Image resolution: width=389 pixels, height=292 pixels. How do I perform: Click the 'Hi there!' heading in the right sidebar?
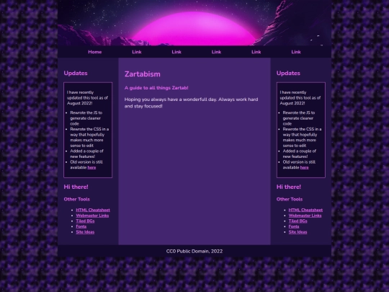(x=289, y=187)
